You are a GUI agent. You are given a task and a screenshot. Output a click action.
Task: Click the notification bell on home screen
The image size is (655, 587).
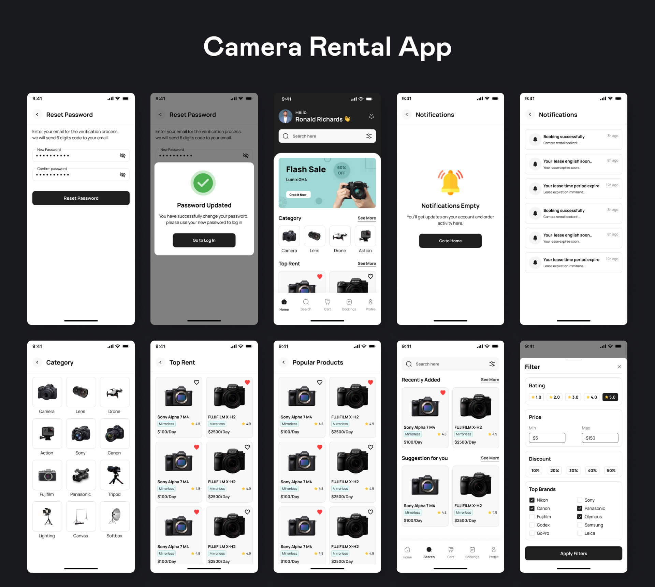click(371, 116)
